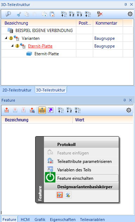This screenshot has width=135, height=222.
Task: Click the purple arrow icon in Feature toolbar
Action: pyautogui.click(x=51, y=110)
